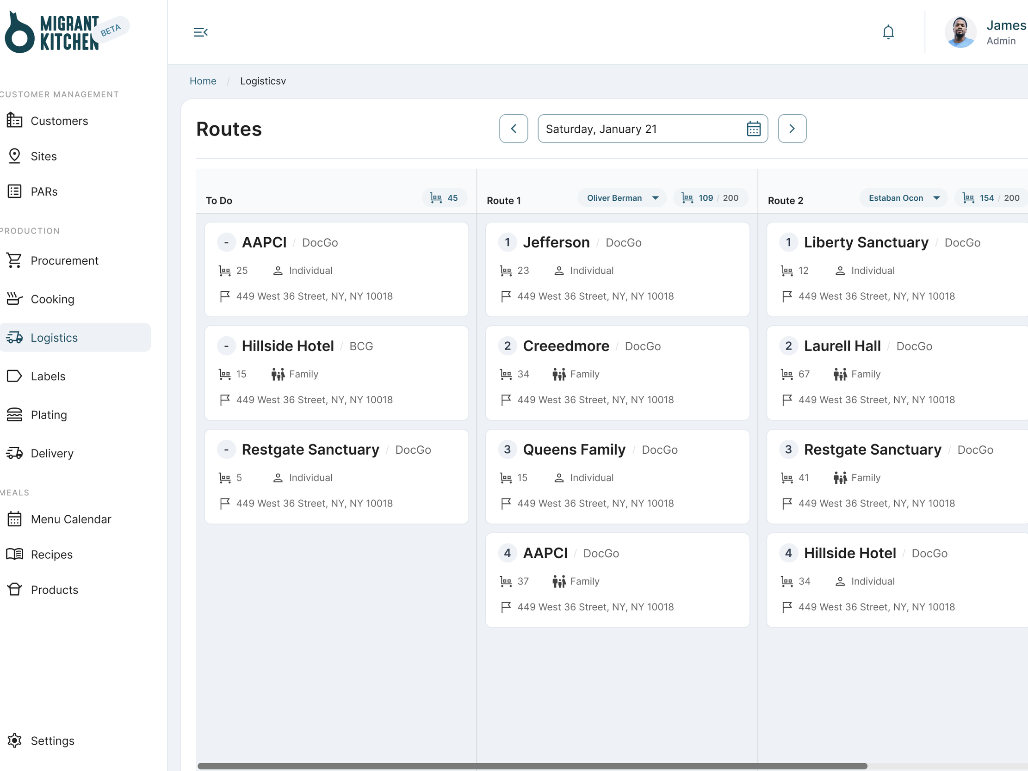Image resolution: width=1028 pixels, height=771 pixels.
Task: Click the Plating burger icon
Action: [x=14, y=414]
